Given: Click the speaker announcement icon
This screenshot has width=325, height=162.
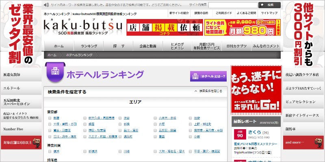Looking at the screenshot, I should click(x=47, y=5).
